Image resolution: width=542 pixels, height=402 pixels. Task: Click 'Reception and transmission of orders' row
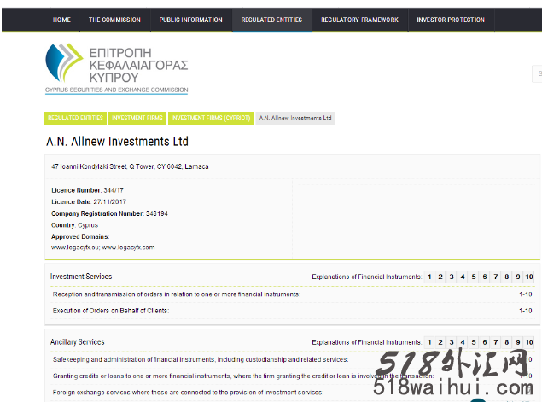[293, 294]
